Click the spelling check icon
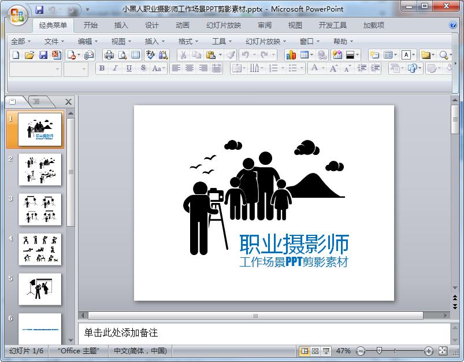Viewport: 464px width, 362px height. [150, 55]
